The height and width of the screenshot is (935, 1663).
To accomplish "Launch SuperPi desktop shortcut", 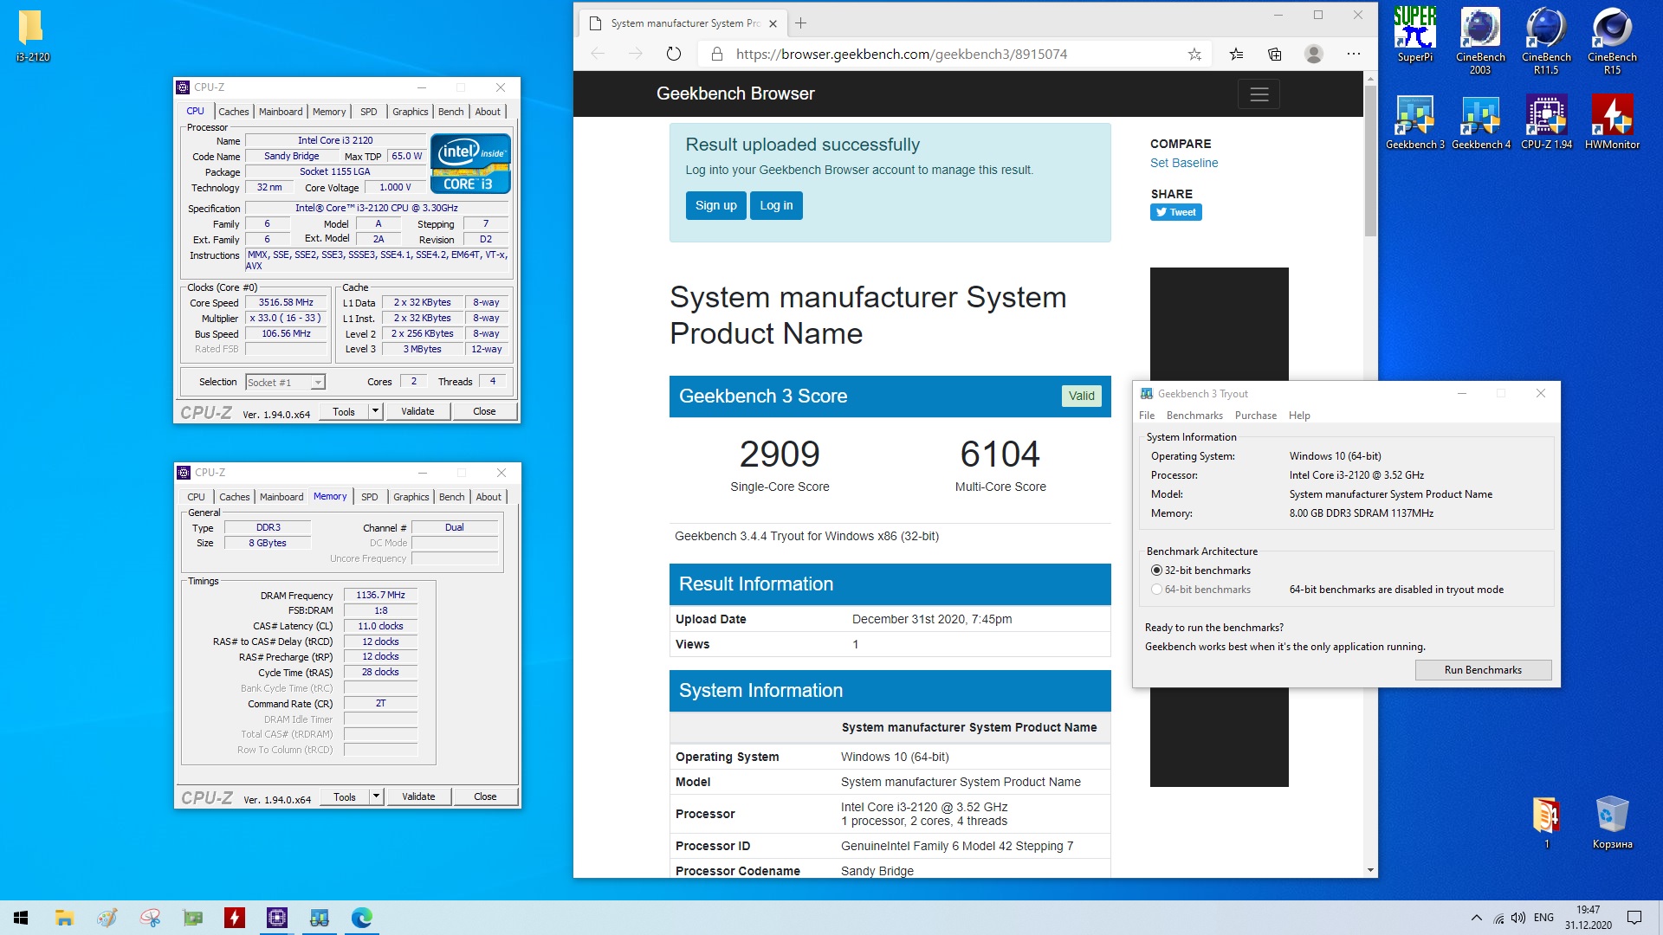I will [x=1414, y=35].
